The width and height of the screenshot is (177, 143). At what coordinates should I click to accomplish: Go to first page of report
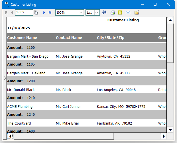pyautogui.click(x=6, y=12)
